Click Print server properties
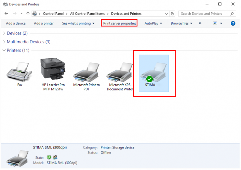 (x=120, y=24)
